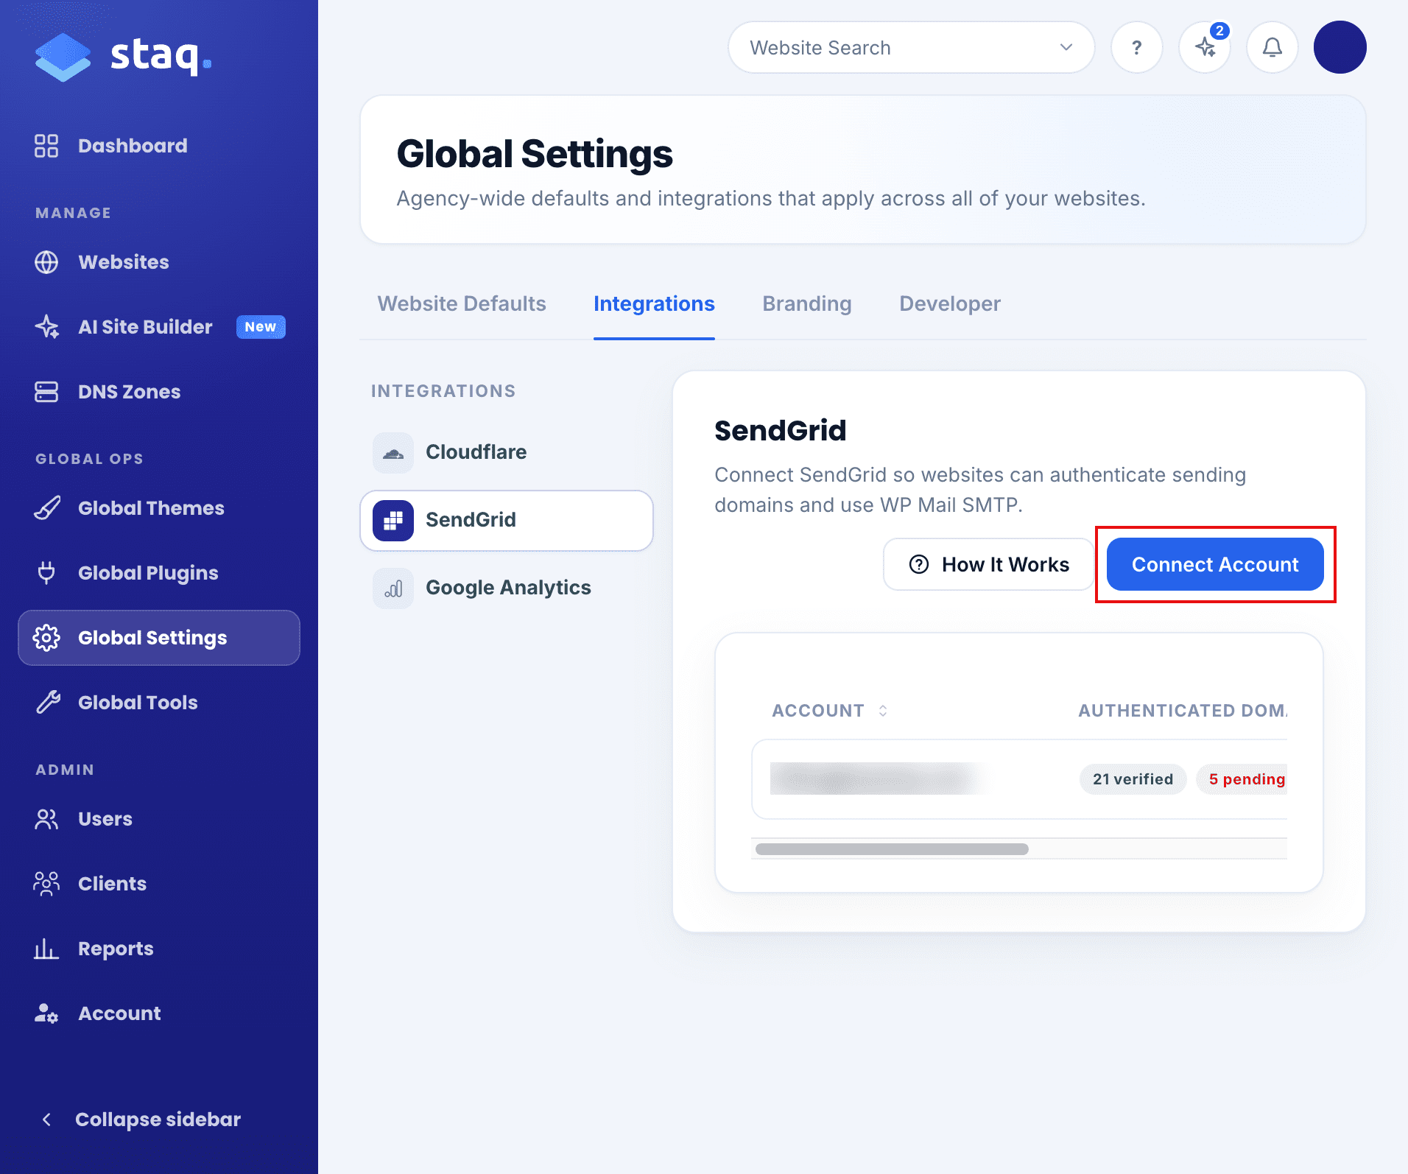Click the Global Settings gear icon
Screen dimensions: 1408x1174
pos(46,638)
